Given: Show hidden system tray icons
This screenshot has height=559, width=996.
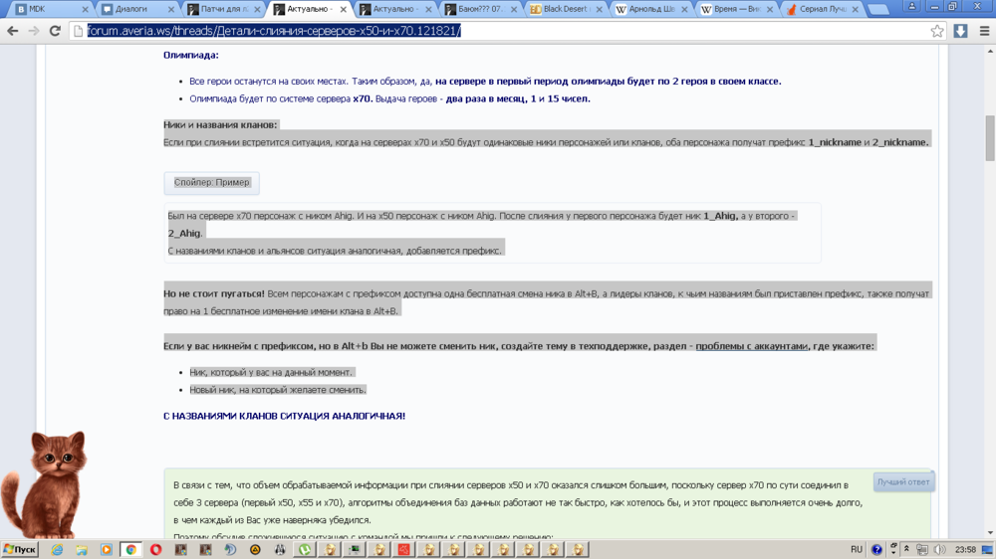Looking at the screenshot, I should pos(906,549).
